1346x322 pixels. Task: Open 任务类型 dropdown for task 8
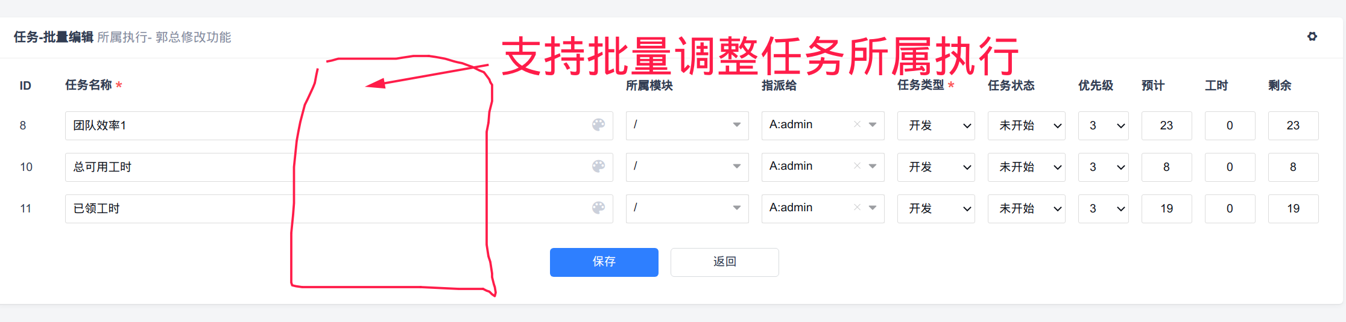936,125
